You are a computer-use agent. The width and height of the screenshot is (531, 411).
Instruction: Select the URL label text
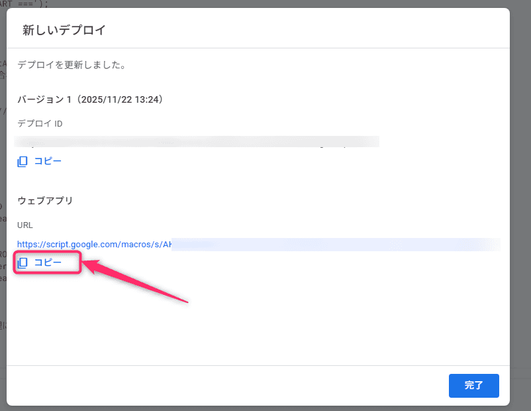[25, 225]
